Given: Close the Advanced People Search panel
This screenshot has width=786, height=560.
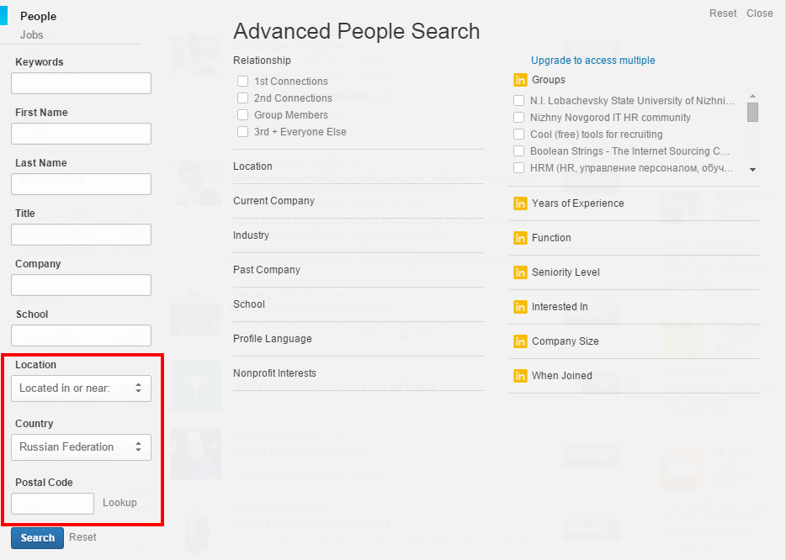Looking at the screenshot, I should coord(759,13).
